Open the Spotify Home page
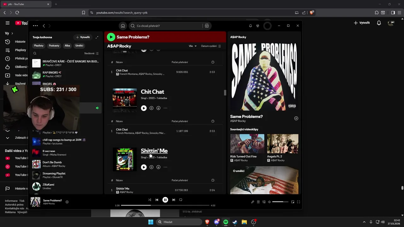 [123, 26]
